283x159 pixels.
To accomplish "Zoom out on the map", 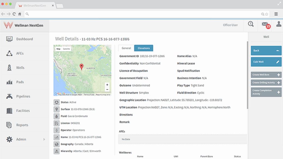I will [x=107, y=89].
